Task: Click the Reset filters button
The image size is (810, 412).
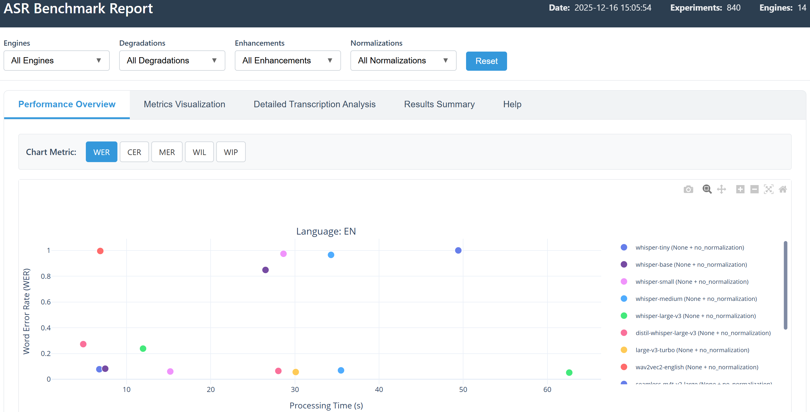Action: [x=486, y=61]
